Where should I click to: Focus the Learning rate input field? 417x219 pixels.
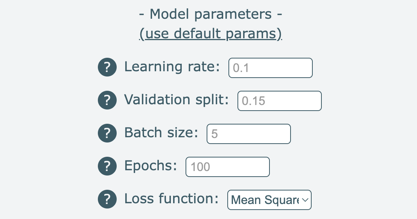pyautogui.click(x=271, y=68)
